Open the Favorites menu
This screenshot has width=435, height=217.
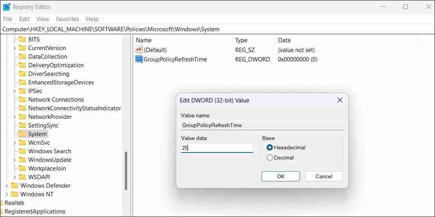pos(68,19)
